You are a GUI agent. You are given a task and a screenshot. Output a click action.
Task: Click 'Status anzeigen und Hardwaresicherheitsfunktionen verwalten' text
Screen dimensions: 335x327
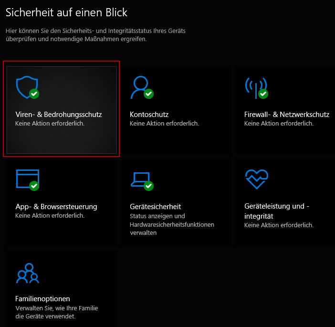click(x=172, y=224)
